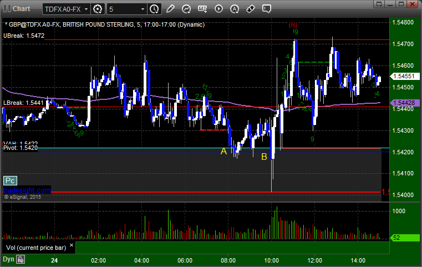Screen dimensions: 422x267
Task: Click the yellow A marker on chart
Action: tap(223, 152)
